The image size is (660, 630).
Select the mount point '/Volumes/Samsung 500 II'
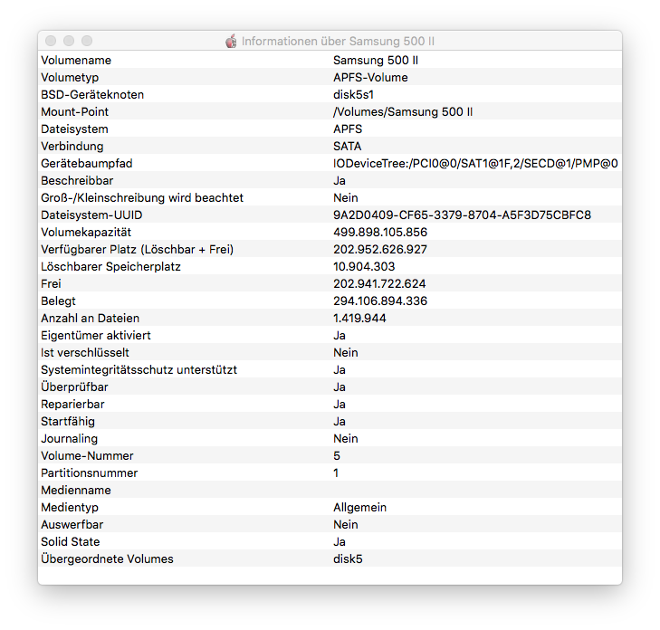tap(403, 112)
